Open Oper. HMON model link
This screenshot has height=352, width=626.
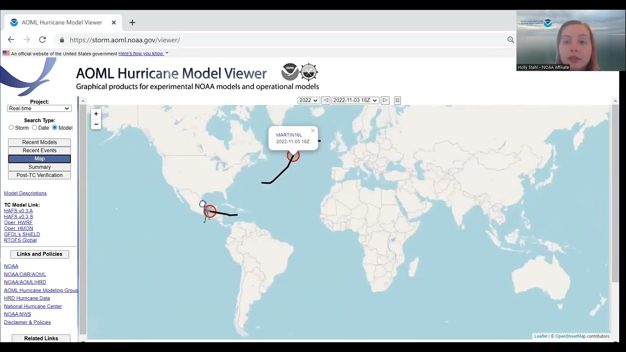19,228
